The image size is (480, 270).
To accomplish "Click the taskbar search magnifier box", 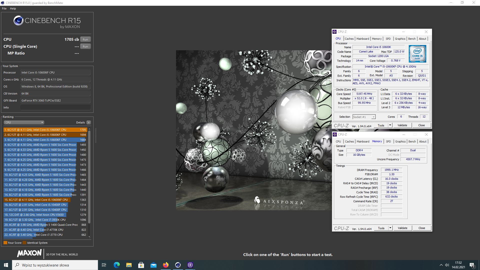I will (55, 265).
